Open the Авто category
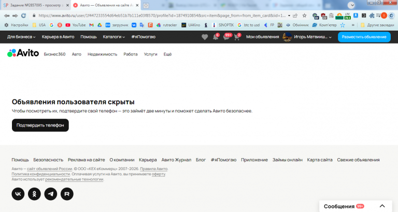This screenshot has width=398, height=212. click(x=76, y=54)
